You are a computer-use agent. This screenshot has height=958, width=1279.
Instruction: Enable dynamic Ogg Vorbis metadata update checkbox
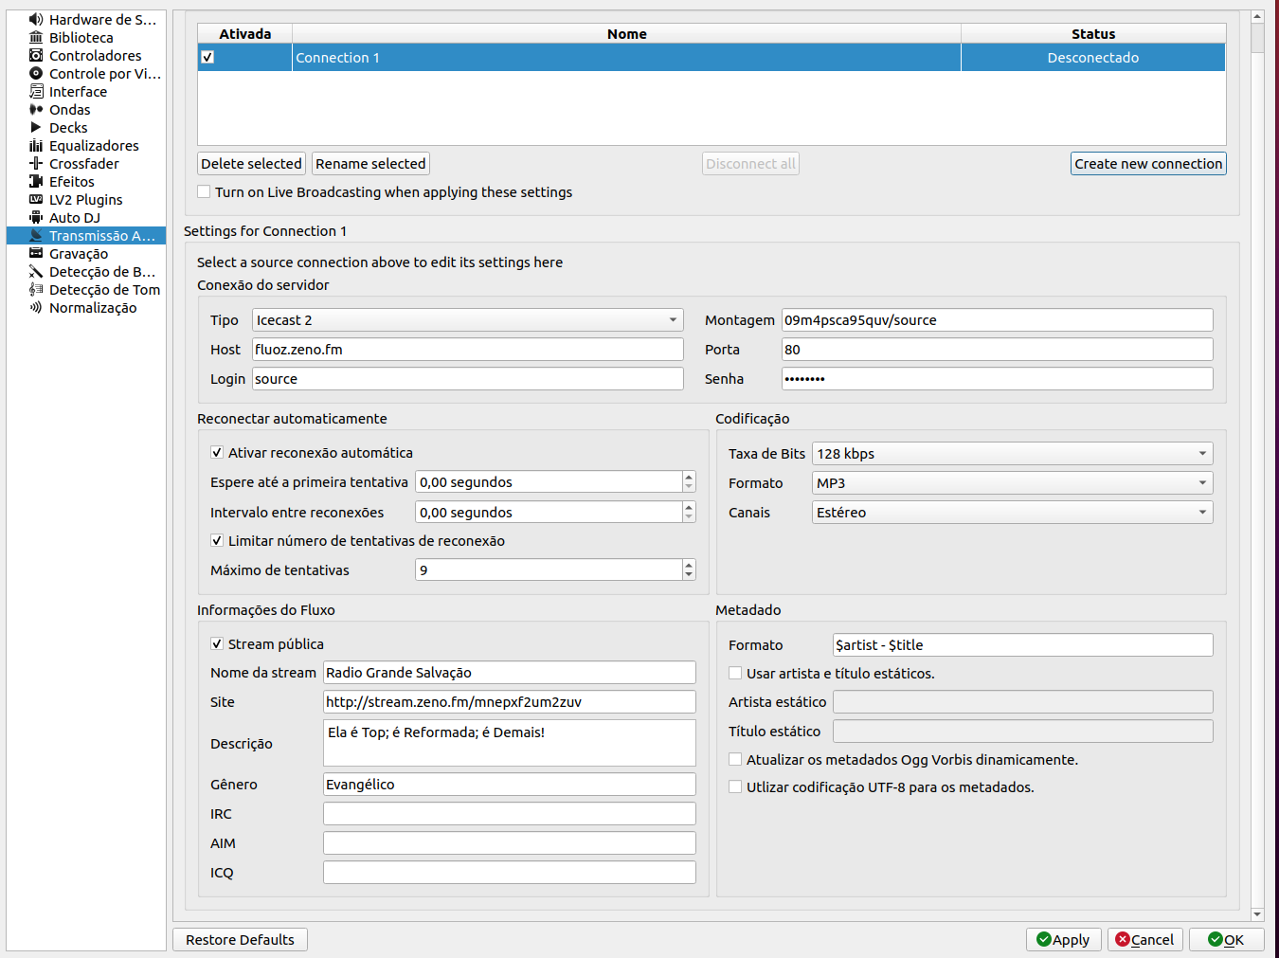(735, 759)
